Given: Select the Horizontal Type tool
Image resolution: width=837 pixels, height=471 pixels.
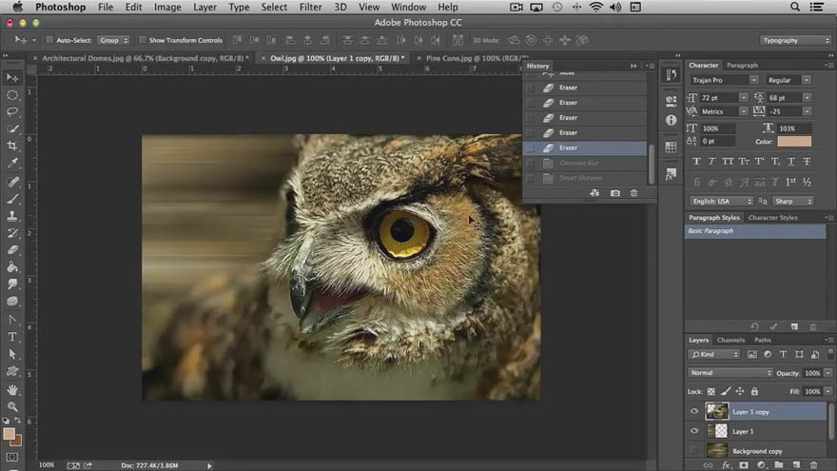Looking at the screenshot, I should pos(12,337).
